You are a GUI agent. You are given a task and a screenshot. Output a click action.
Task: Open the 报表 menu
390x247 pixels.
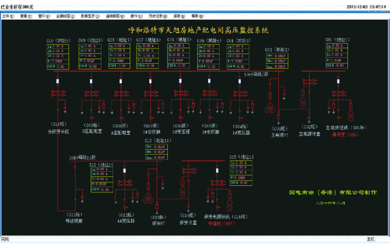pyautogui.click(x=179, y=16)
